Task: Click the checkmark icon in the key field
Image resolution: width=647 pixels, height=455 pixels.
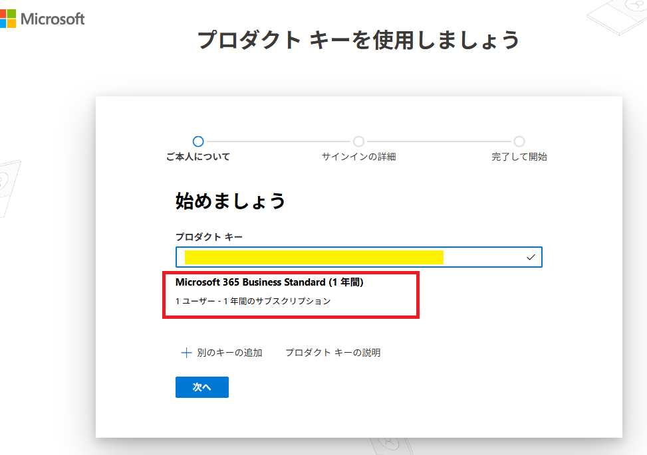Action: [531, 257]
